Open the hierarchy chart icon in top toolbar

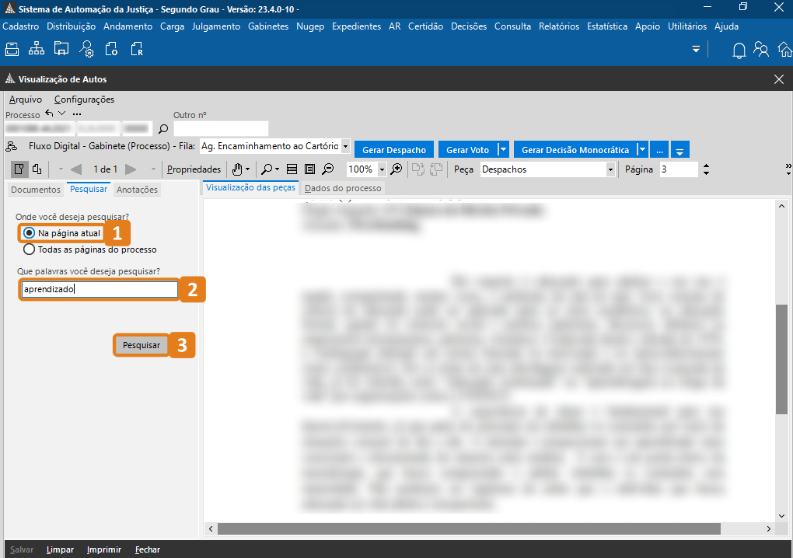pos(37,50)
